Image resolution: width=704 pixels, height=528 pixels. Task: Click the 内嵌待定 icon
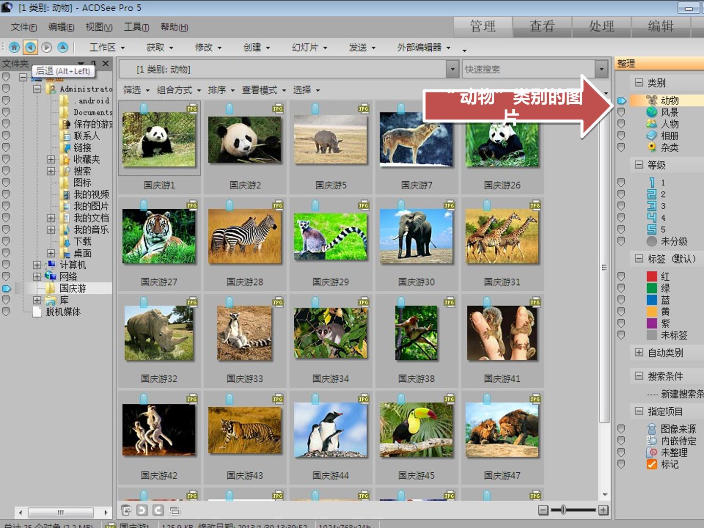(x=651, y=440)
